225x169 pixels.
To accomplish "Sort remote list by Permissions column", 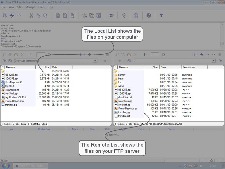I will point(195,67).
